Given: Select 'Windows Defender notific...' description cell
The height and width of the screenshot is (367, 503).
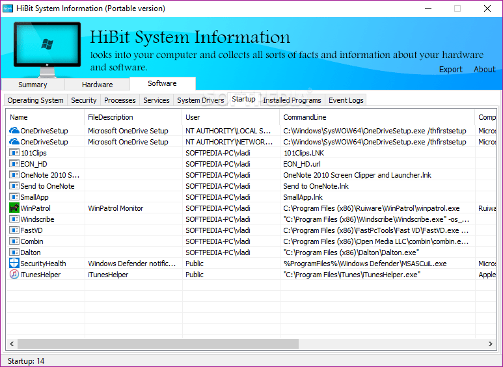Looking at the screenshot, I should 132,264.
